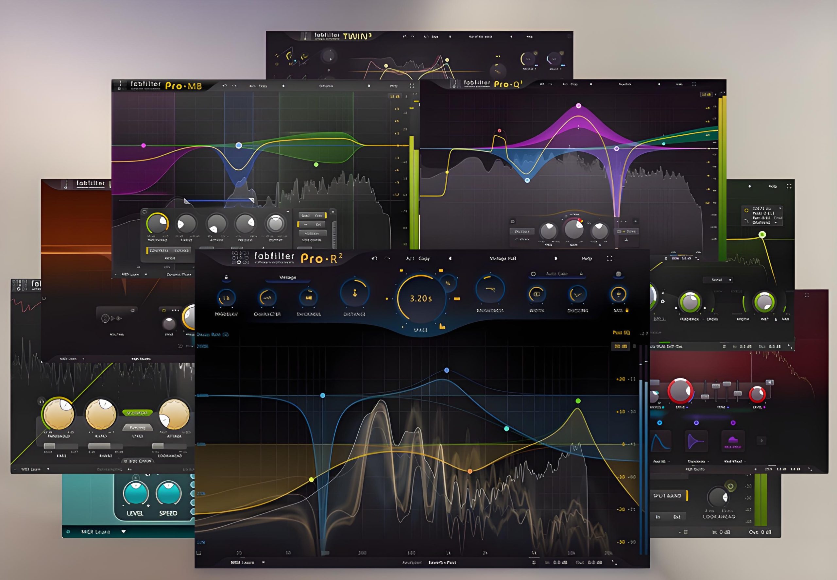Click the Pro-R 2 Distance knob
The width and height of the screenshot is (837, 580).
click(355, 293)
